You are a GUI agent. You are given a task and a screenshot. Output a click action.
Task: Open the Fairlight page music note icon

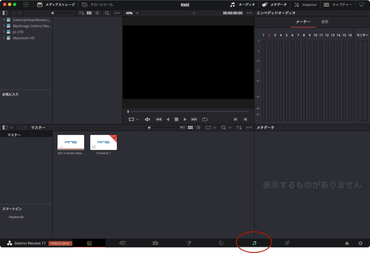click(x=254, y=243)
